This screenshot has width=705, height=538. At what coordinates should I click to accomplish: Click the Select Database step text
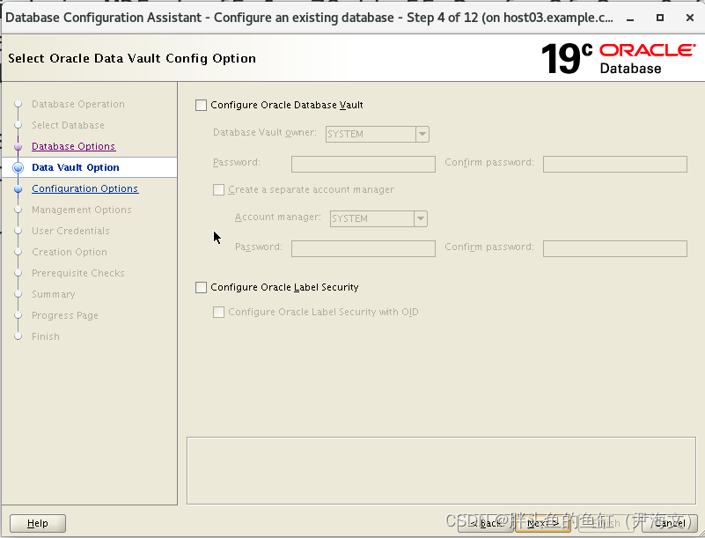pyautogui.click(x=68, y=125)
